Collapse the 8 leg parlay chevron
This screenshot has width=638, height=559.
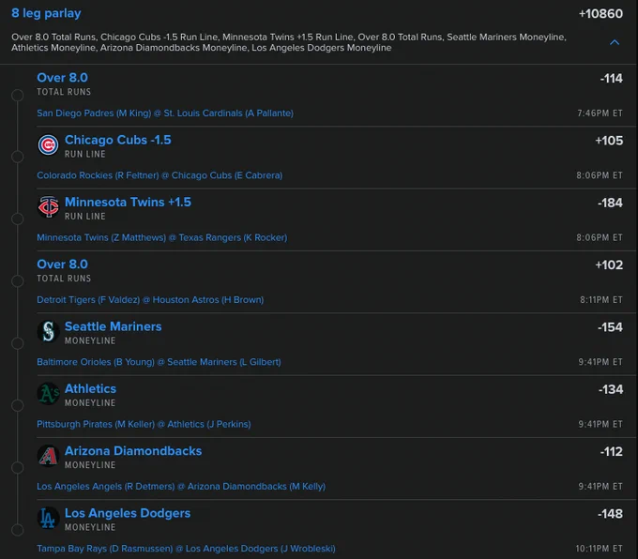[x=615, y=42]
